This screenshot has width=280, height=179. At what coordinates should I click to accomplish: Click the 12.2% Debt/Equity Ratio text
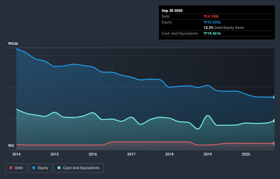[224, 28]
